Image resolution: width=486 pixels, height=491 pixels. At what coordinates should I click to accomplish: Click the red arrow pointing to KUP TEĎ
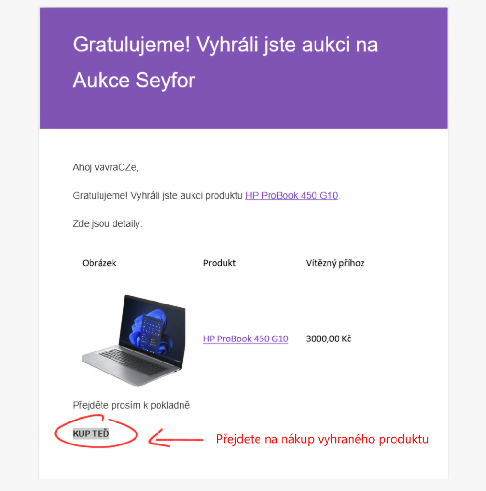[176, 438]
